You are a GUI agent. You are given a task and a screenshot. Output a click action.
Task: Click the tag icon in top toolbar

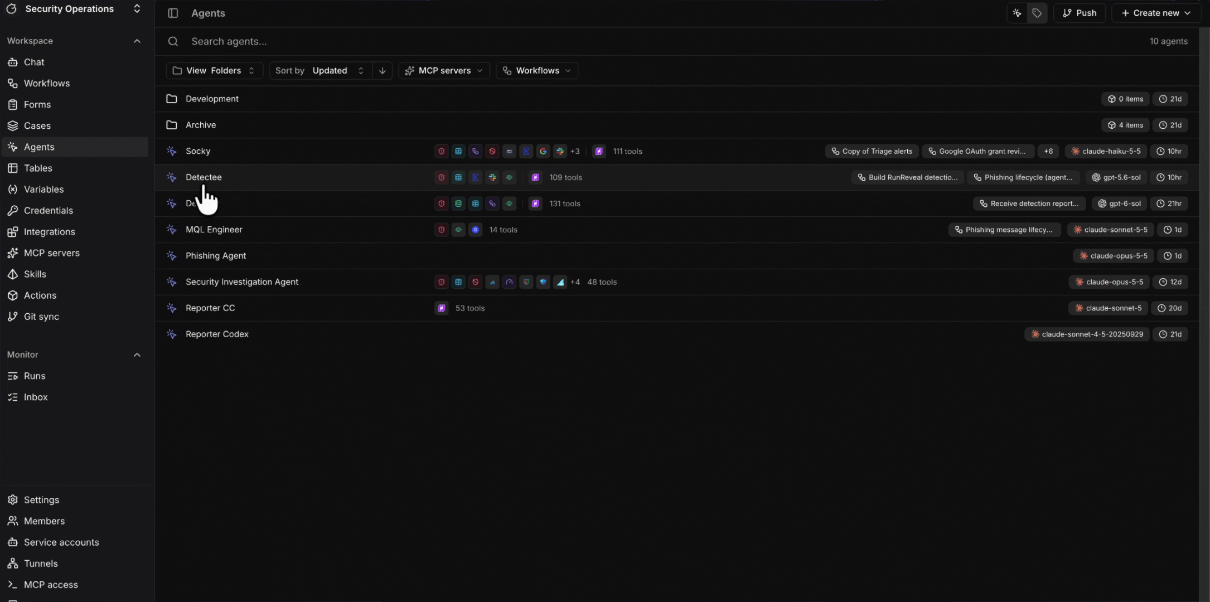coord(1037,13)
